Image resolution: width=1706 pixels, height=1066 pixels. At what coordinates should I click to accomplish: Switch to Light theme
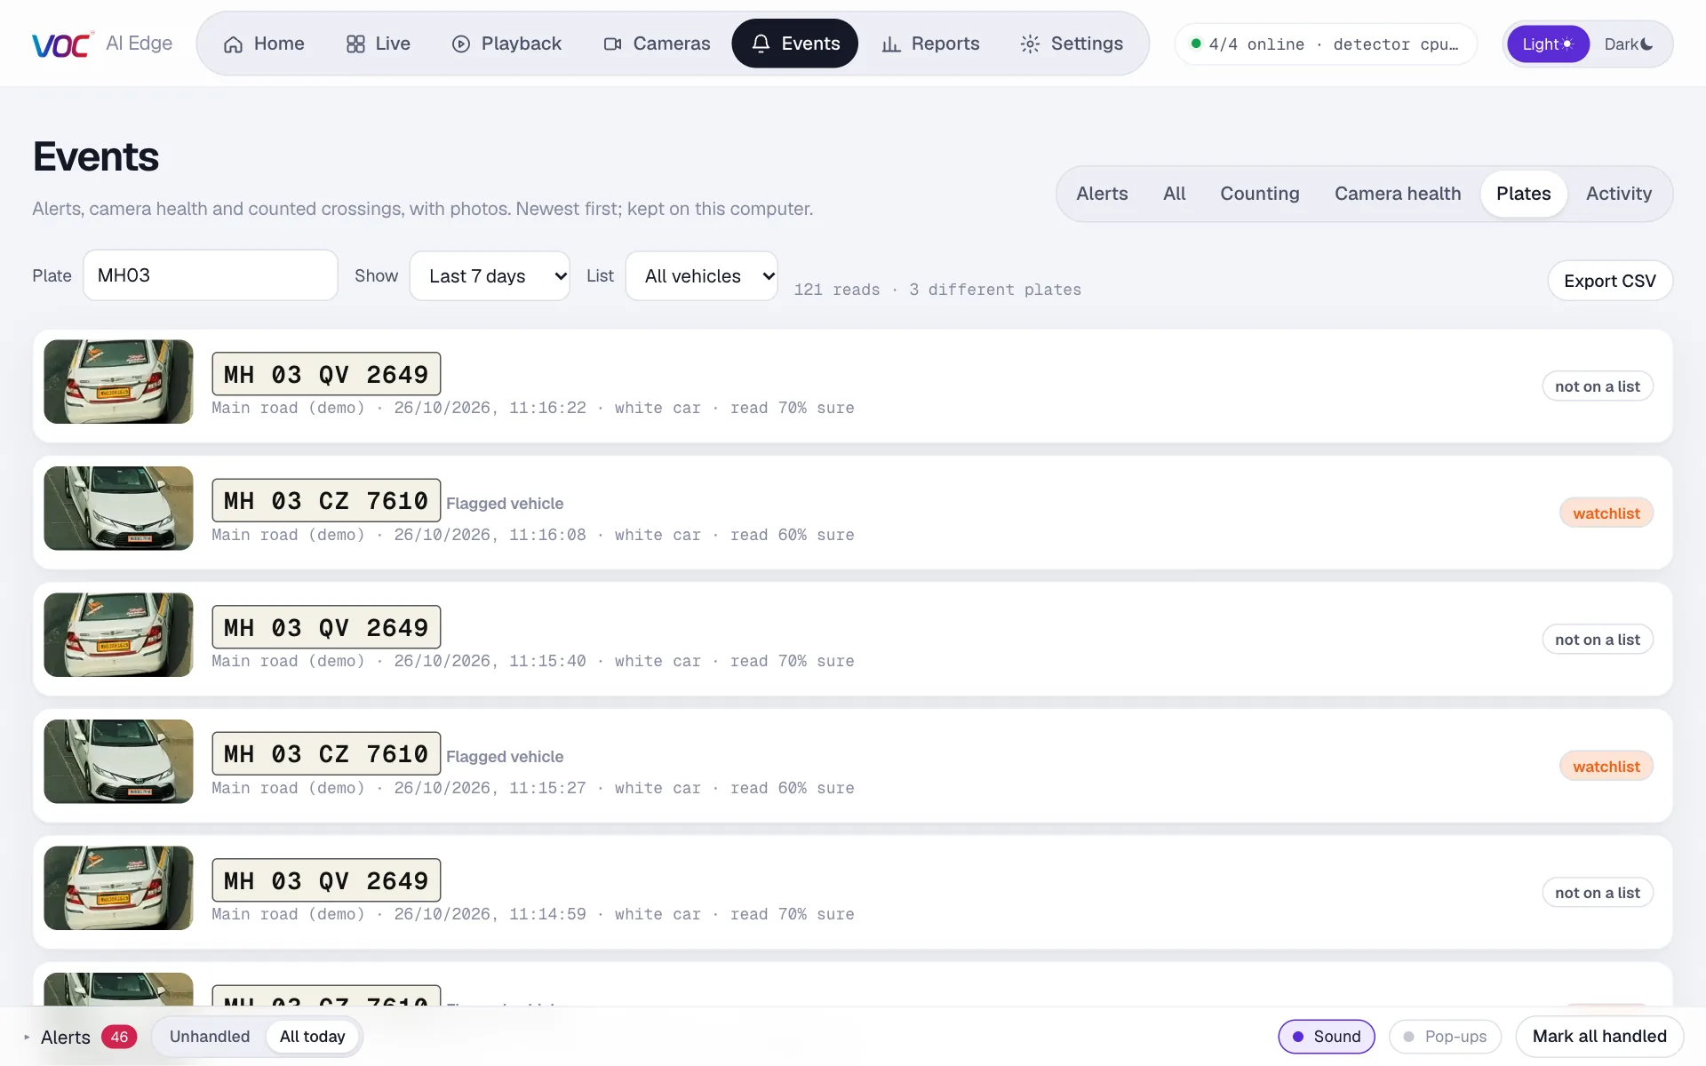(1548, 44)
